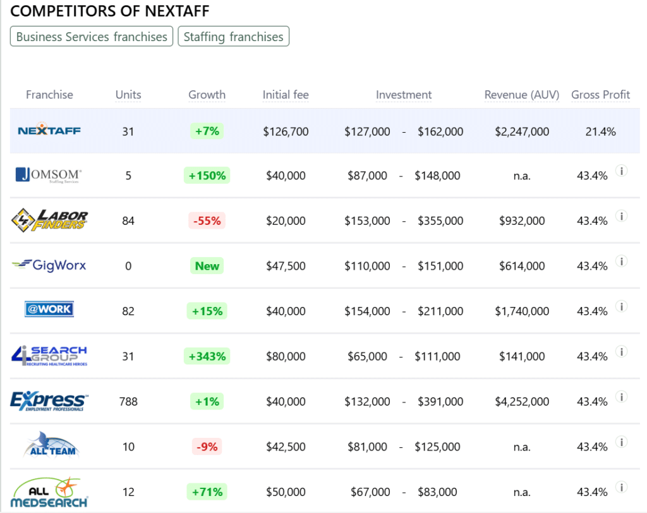Screen dimensions: 647x513
Task: Click the $355,000 investment maximum
Action: coord(440,220)
